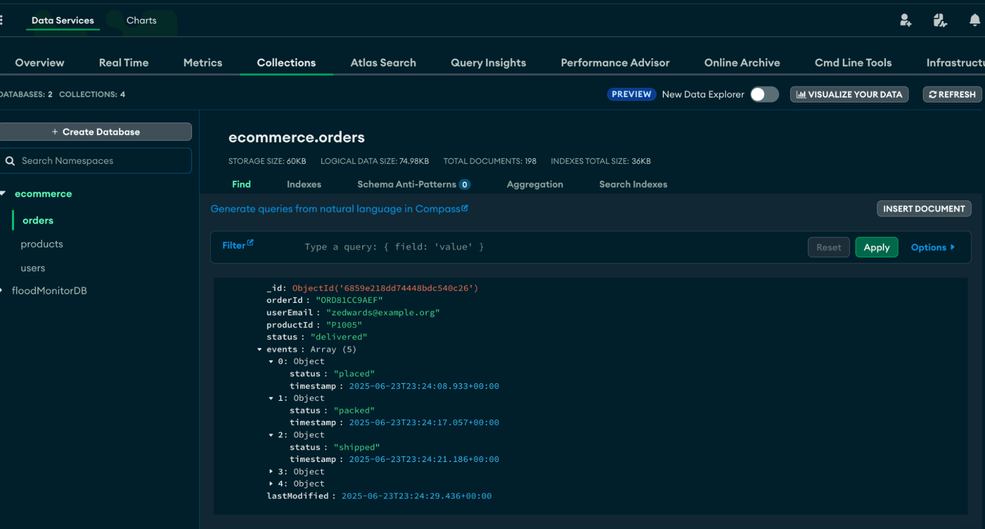The width and height of the screenshot is (985, 529).
Task: Click the invite user icon
Action: click(x=906, y=20)
